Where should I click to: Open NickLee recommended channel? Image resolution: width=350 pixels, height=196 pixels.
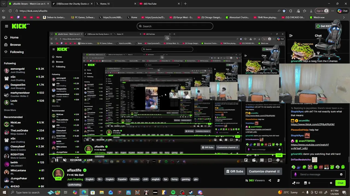(24, 124)
